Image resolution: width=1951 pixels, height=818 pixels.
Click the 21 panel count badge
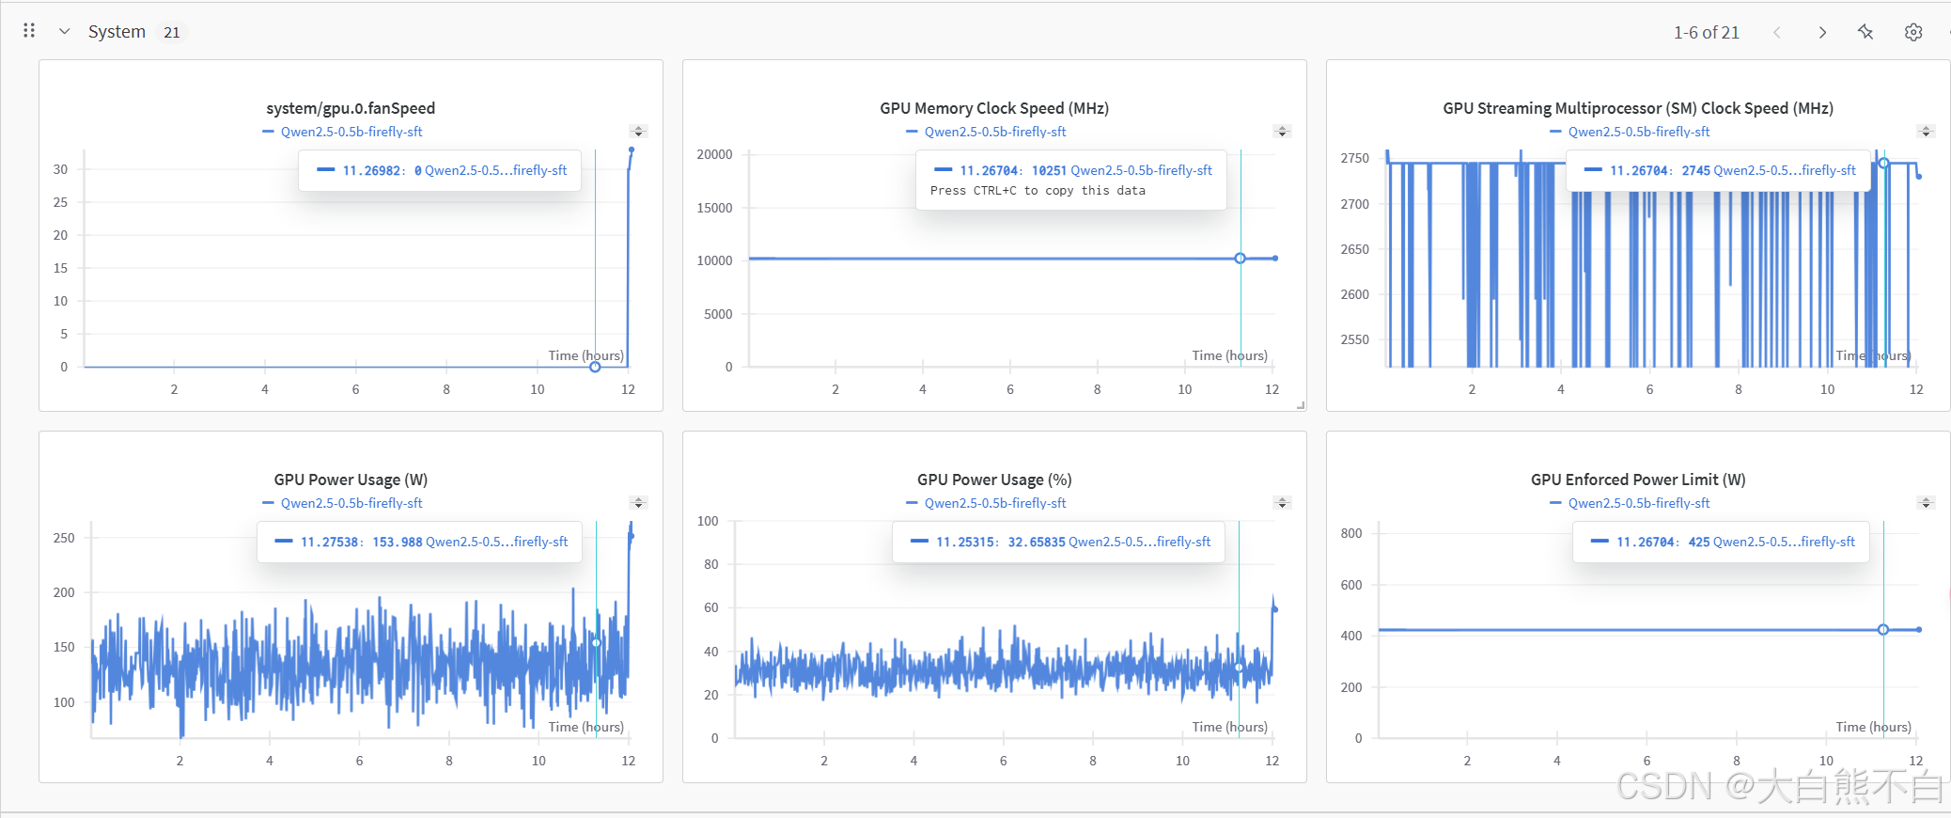click(x=172, y=32)
